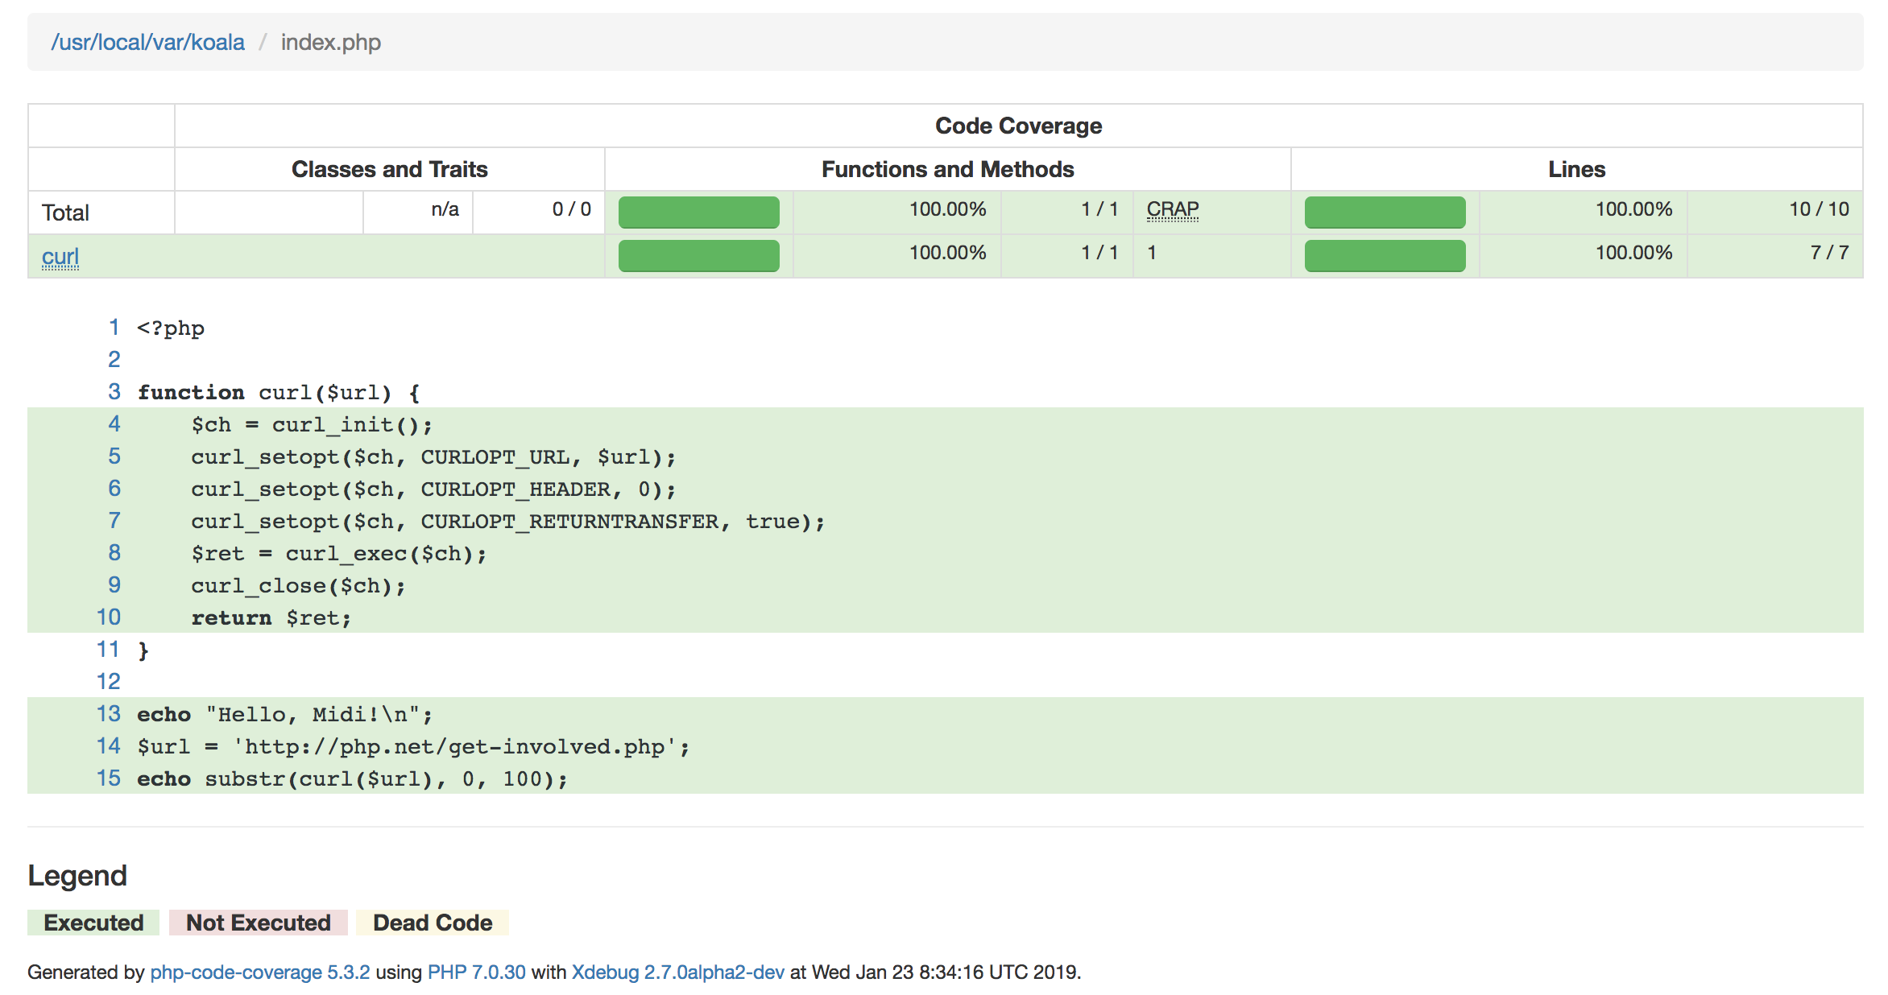The image size is (1888, 995).
Task: Click line number 13 anchor link
Action: [109, 714]
